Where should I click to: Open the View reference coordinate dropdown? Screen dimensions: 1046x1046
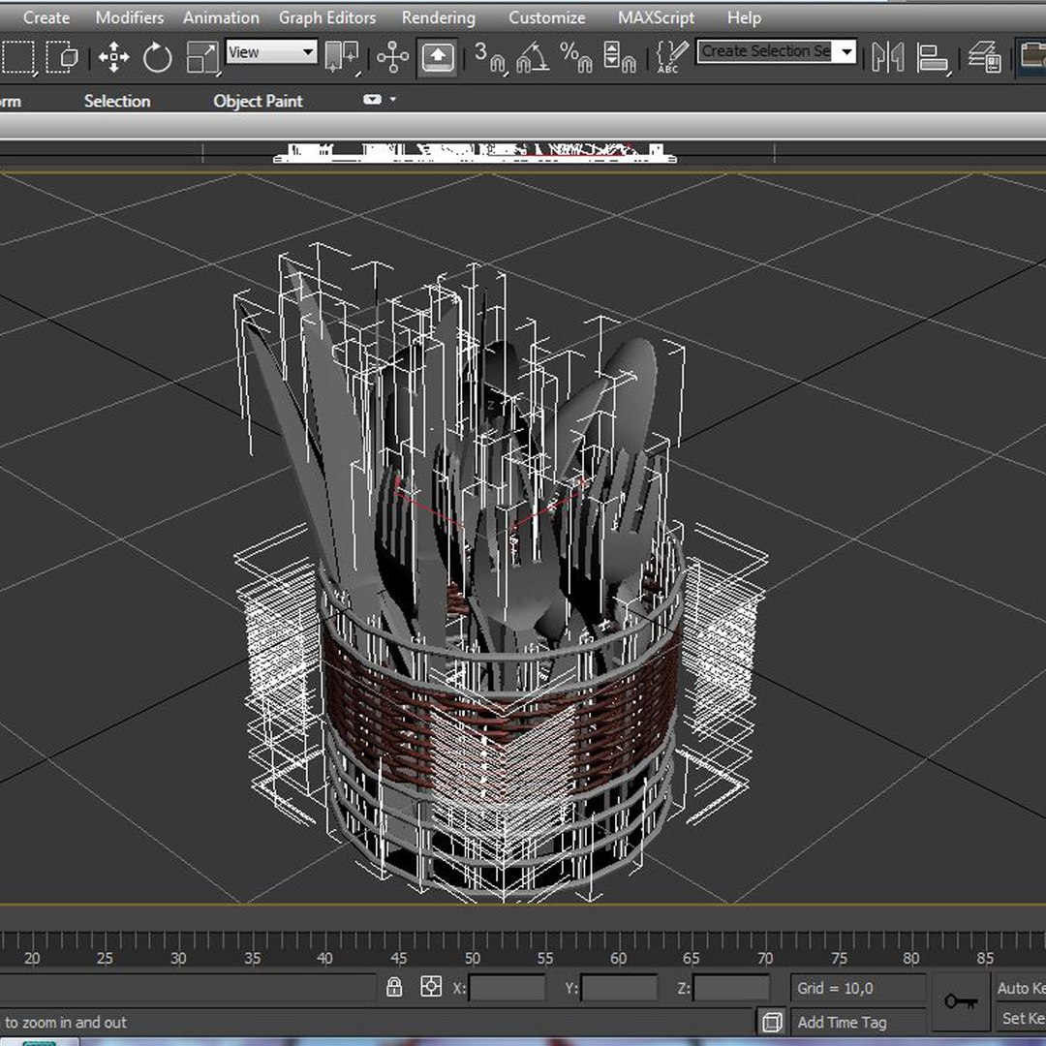[271, 51]
